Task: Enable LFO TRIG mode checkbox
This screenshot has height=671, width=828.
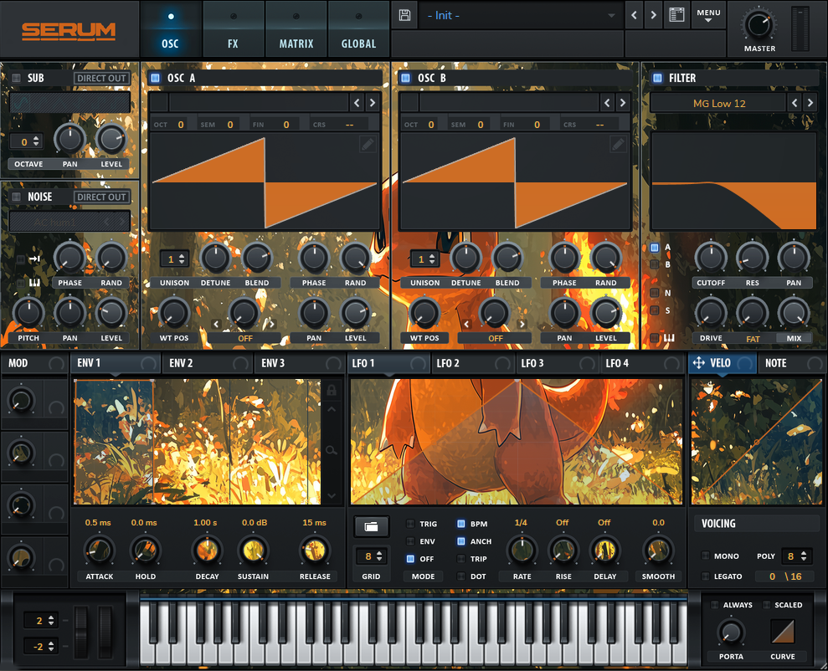Action: pyautogui.click(x=410, y=524)
